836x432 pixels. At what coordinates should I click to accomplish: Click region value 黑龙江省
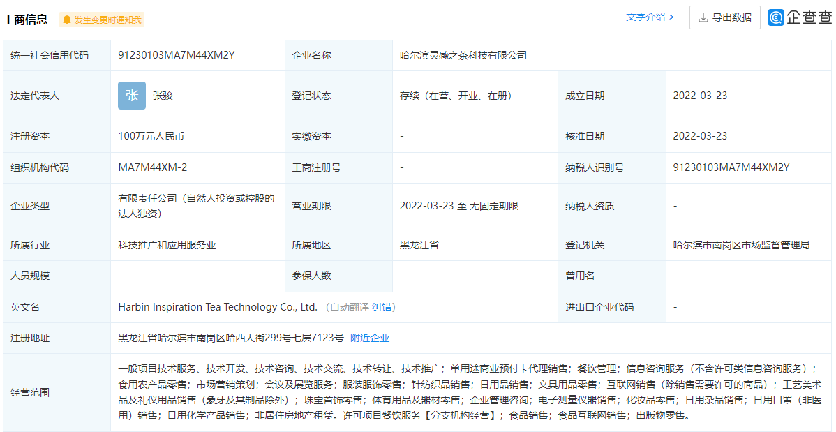(419, 246)
